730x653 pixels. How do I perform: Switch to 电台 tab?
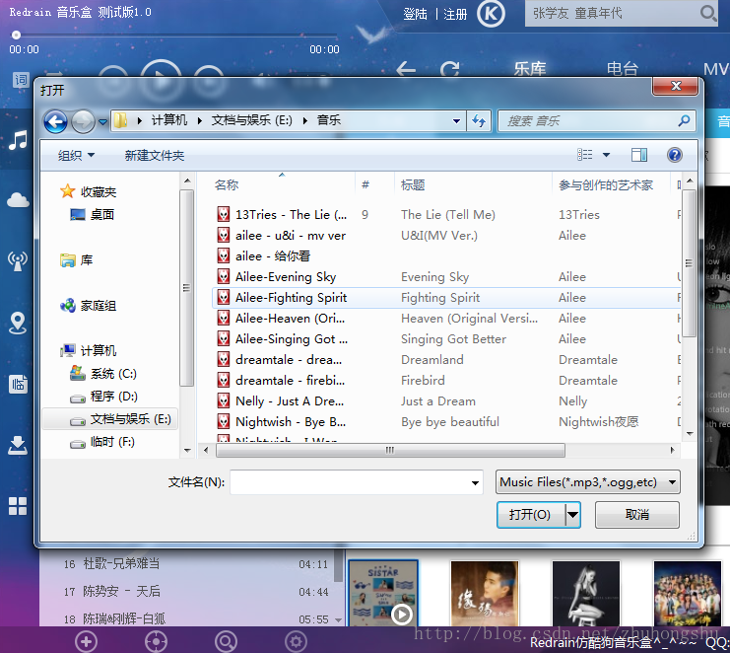(622, 69)
